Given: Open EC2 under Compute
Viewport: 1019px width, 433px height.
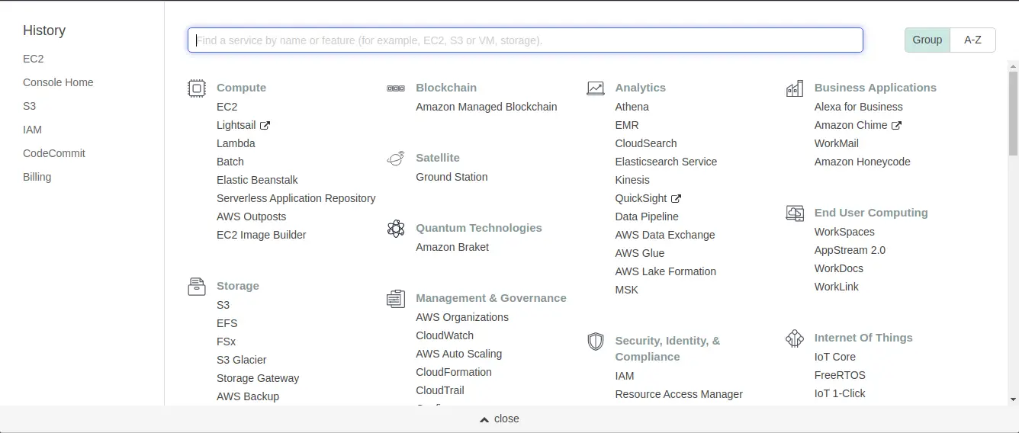Looking at the screenshot, I should pyautogui.click(x=227, y=107).
